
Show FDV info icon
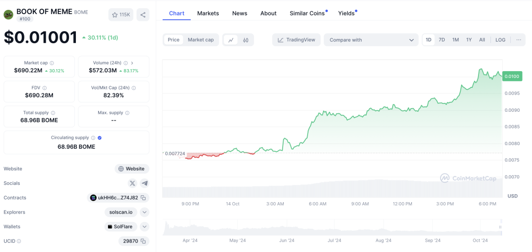(x=45, y=88)
